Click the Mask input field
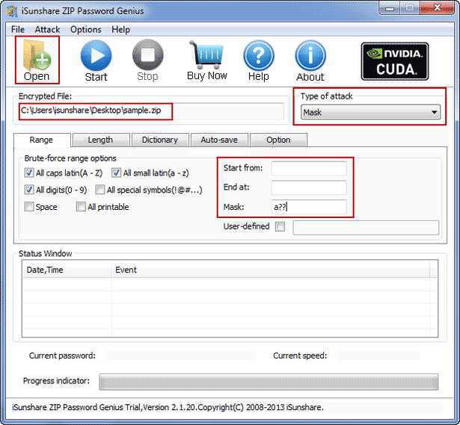460x425 pixels. [309, 207]
